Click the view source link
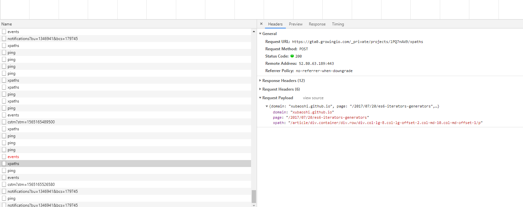 click(313, 98)
